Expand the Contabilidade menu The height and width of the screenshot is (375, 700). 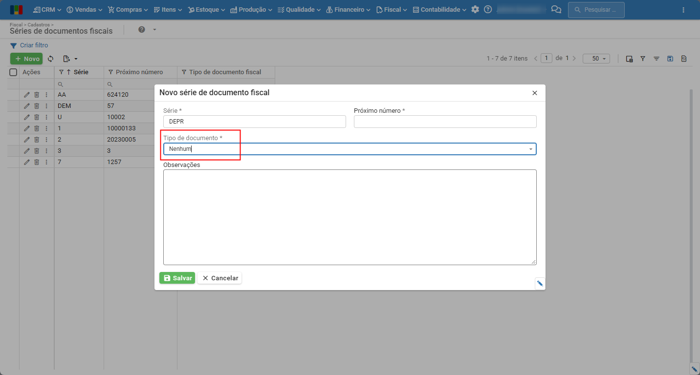(439, 9)
